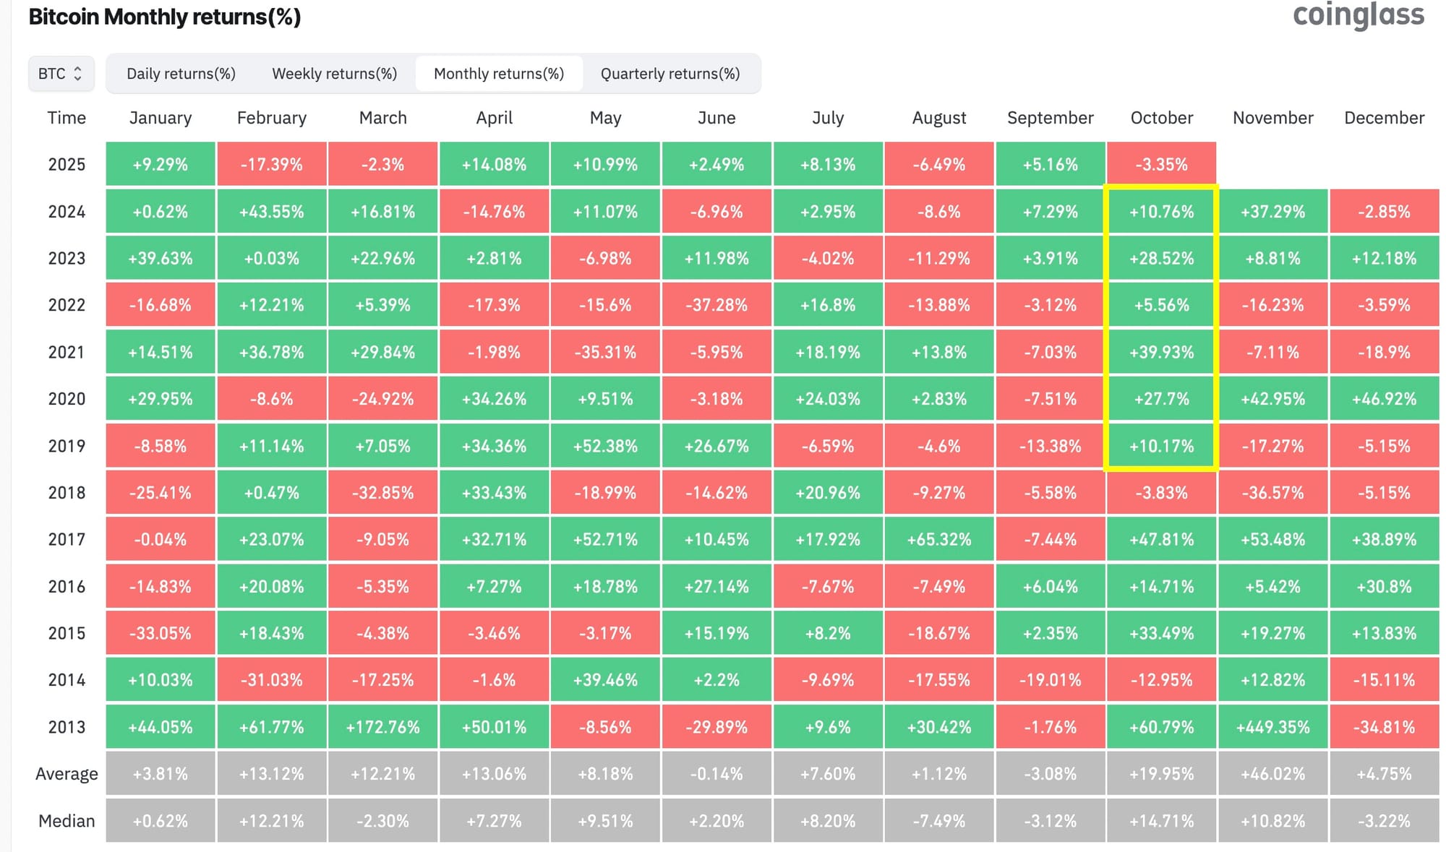Click the Time column header
This screenshot has height=852, width=1446.
[67, 118]
